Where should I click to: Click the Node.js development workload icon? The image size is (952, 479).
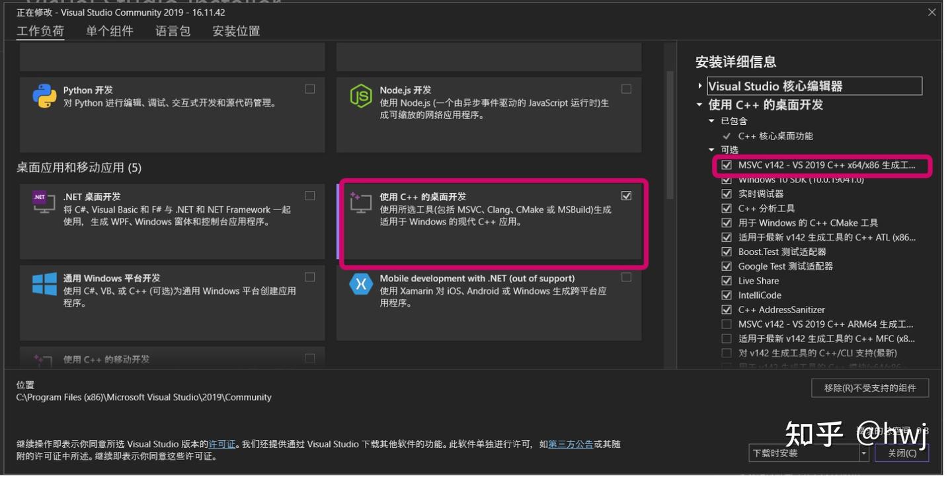pos(361,96)
